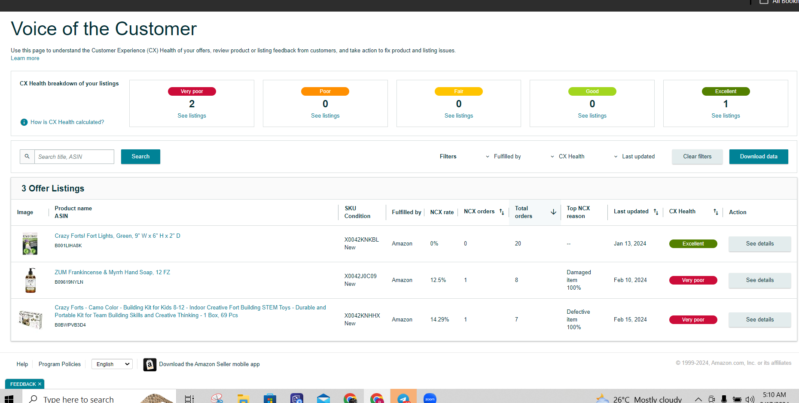Screen dimensions: 799x403
Task: Open the FEEDBACK tab
Action: click(23, 384)
